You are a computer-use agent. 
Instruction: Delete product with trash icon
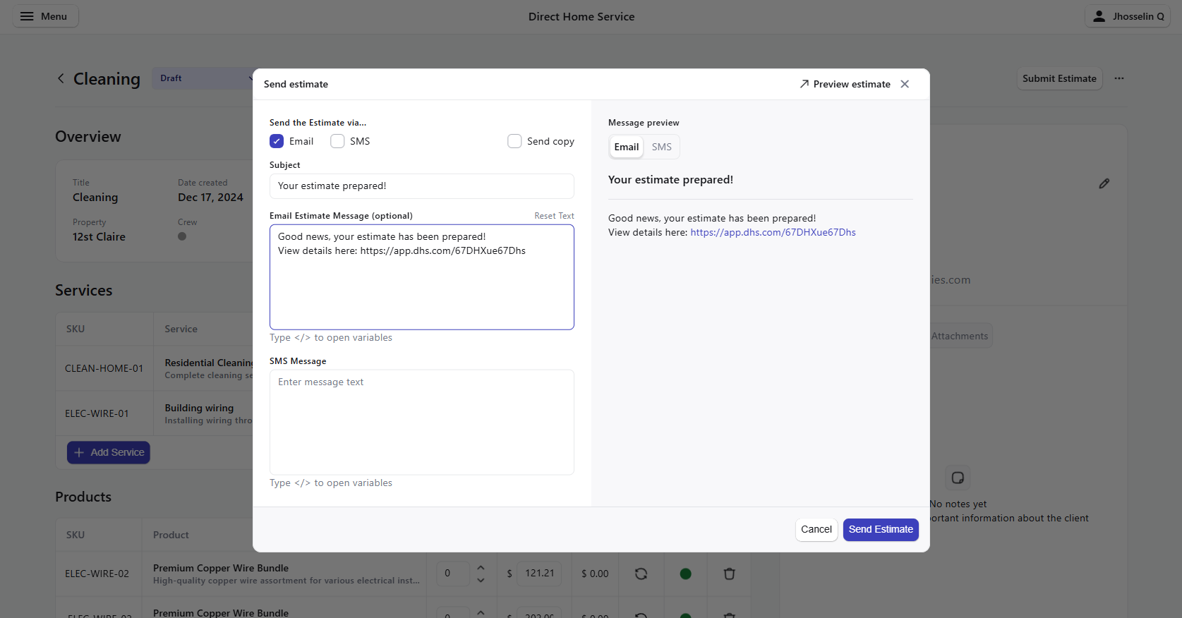729,574
